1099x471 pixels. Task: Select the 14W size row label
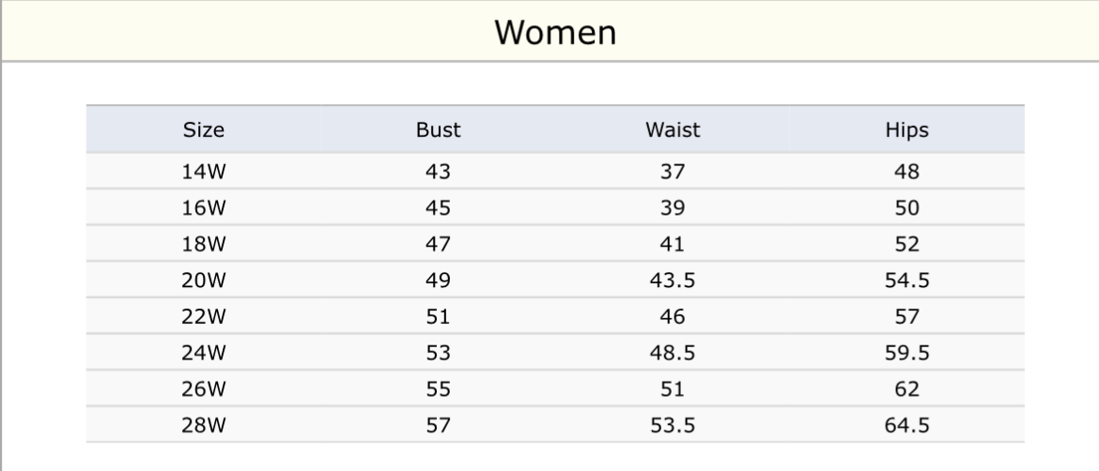click(204, 172)
